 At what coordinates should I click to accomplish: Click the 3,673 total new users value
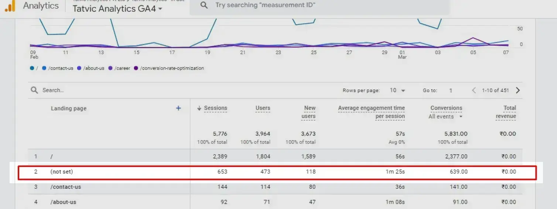308,134
